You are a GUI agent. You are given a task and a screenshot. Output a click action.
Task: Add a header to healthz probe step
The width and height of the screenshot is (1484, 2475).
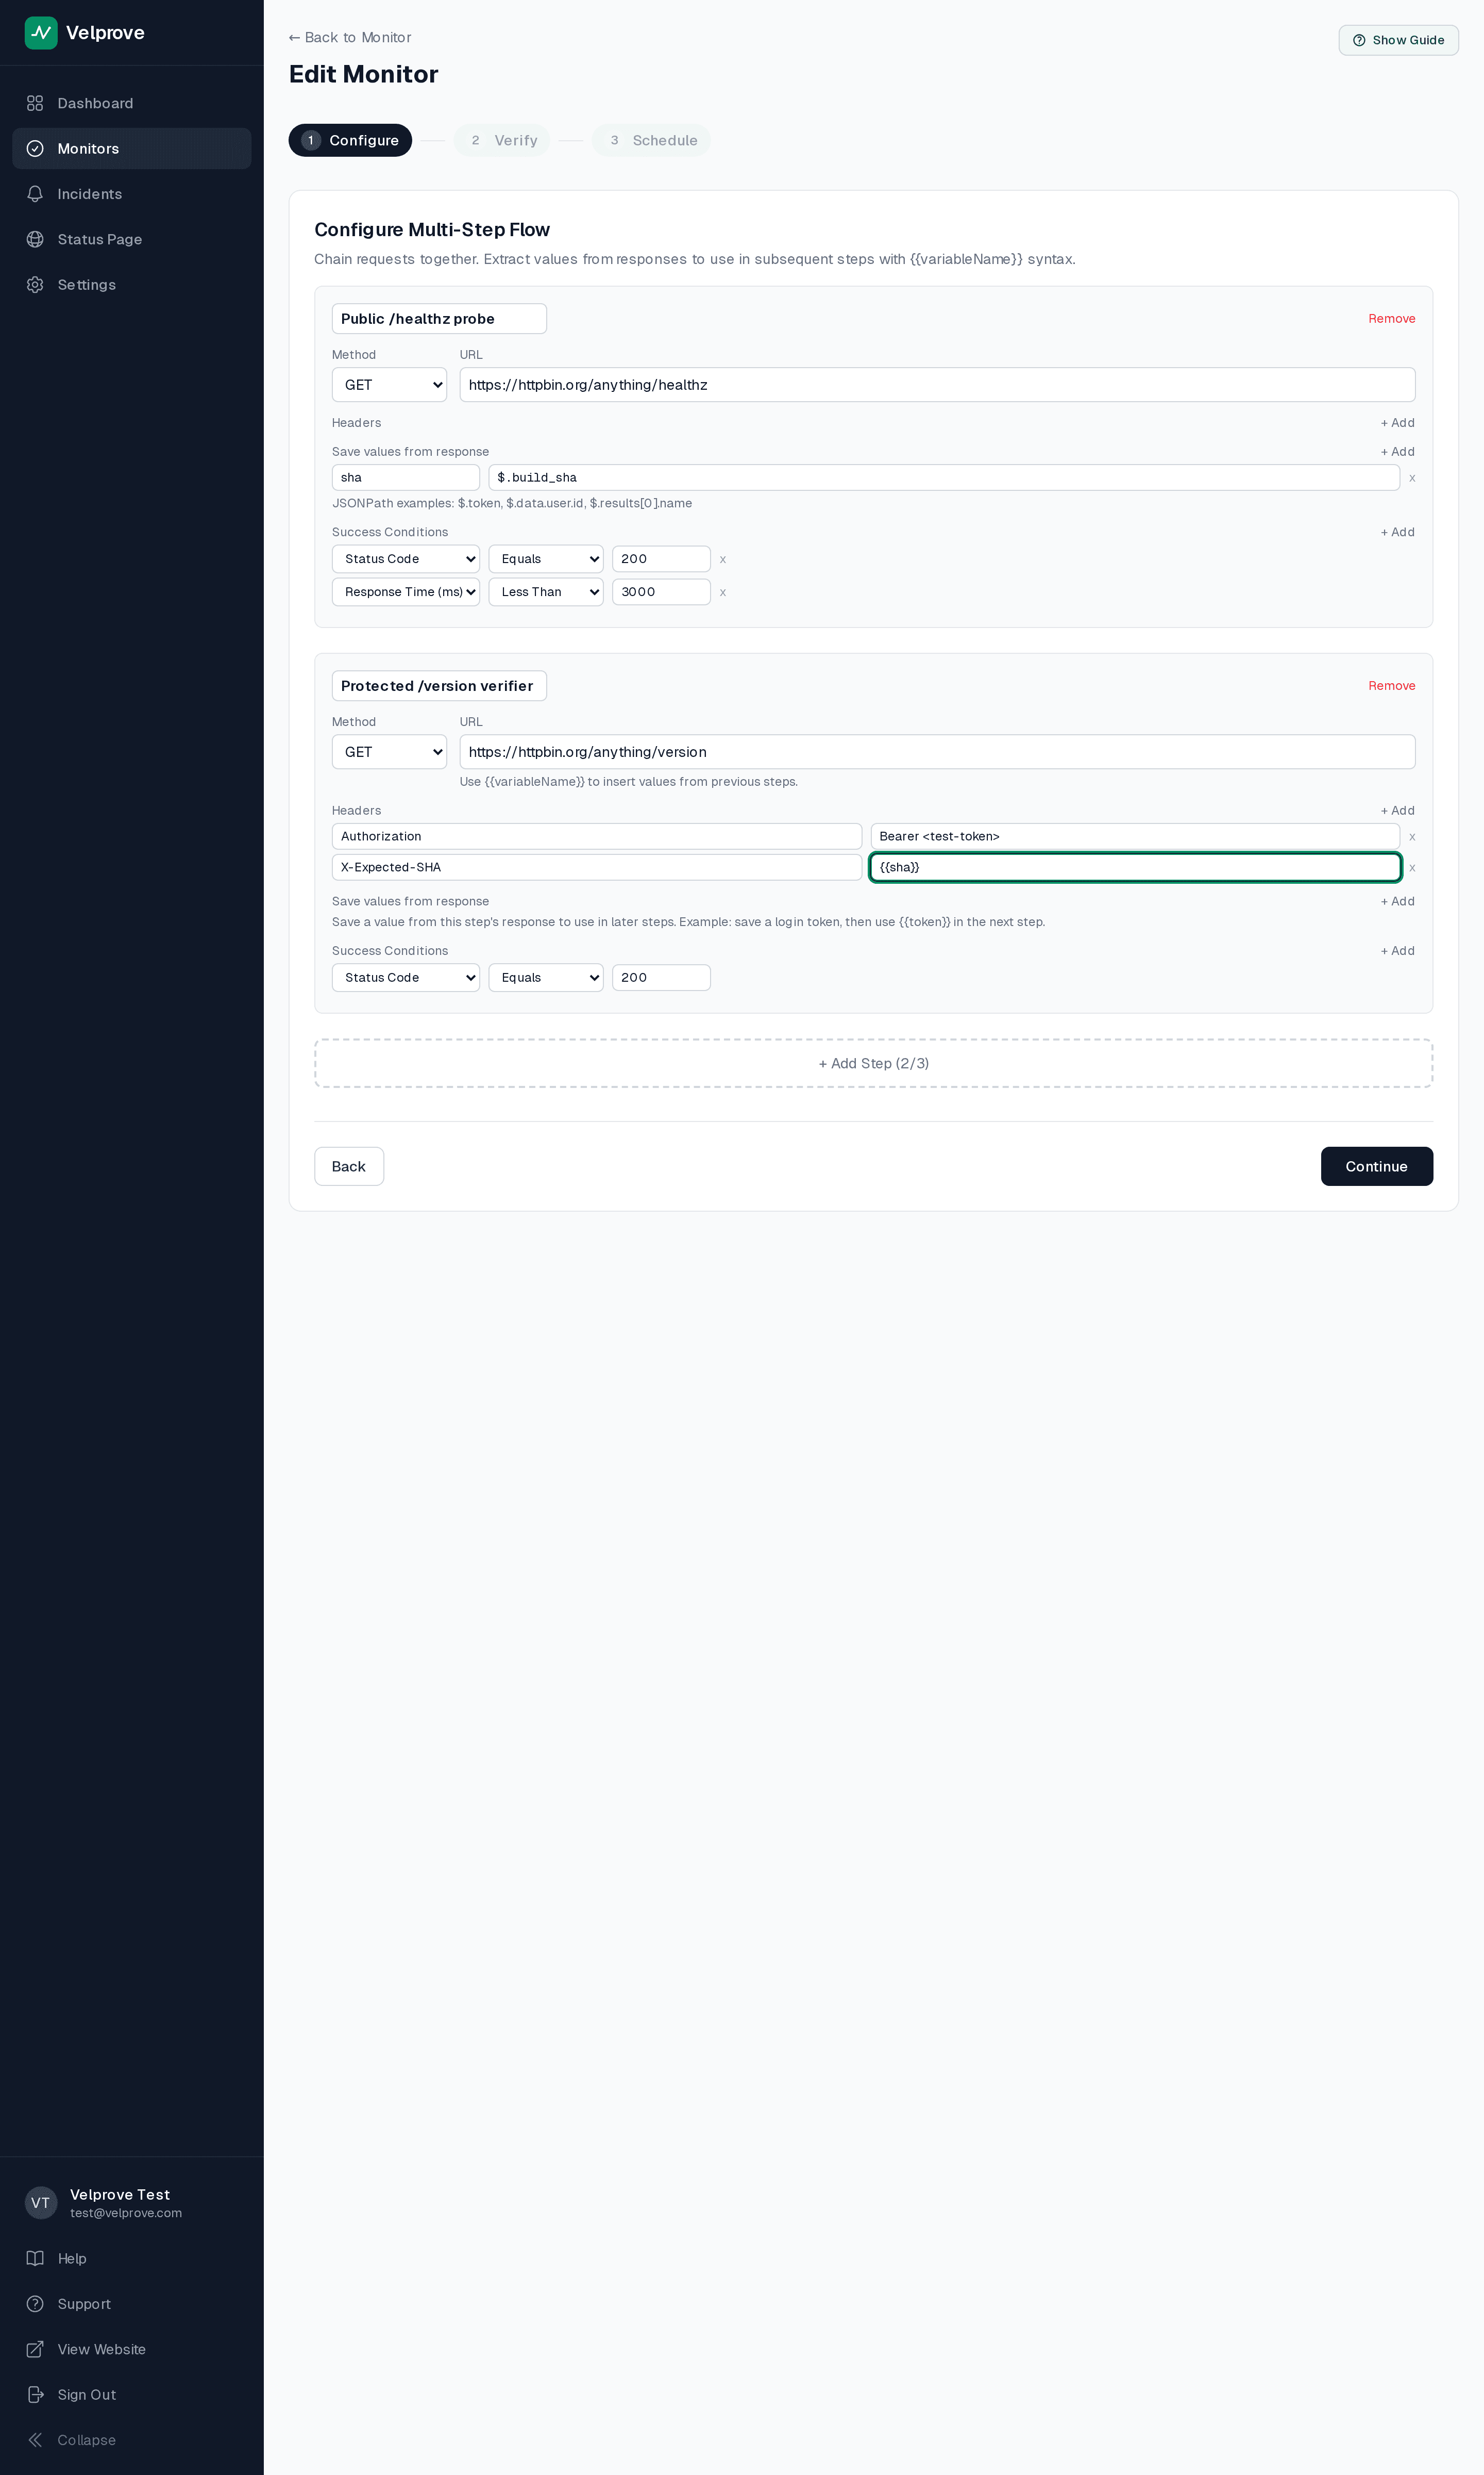[x=1397, y=423]
